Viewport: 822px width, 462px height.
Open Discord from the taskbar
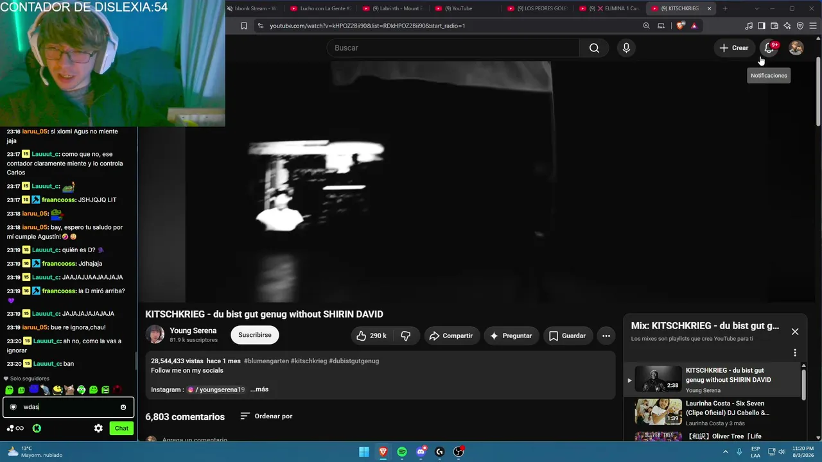click(x=421, y=452)
